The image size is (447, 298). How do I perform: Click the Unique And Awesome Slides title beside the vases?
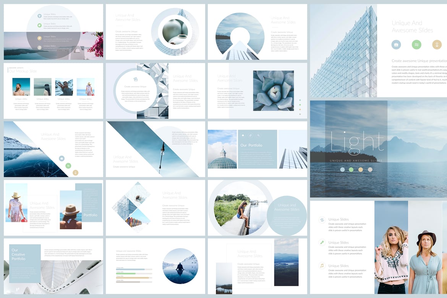(128, 18)
